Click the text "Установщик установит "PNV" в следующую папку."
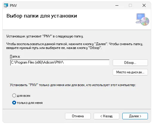Screen dimensions: 153x125 45,36
